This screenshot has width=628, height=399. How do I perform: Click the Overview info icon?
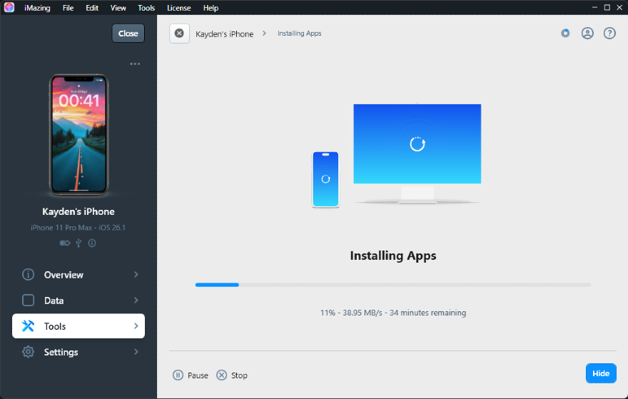coord(28,274)
